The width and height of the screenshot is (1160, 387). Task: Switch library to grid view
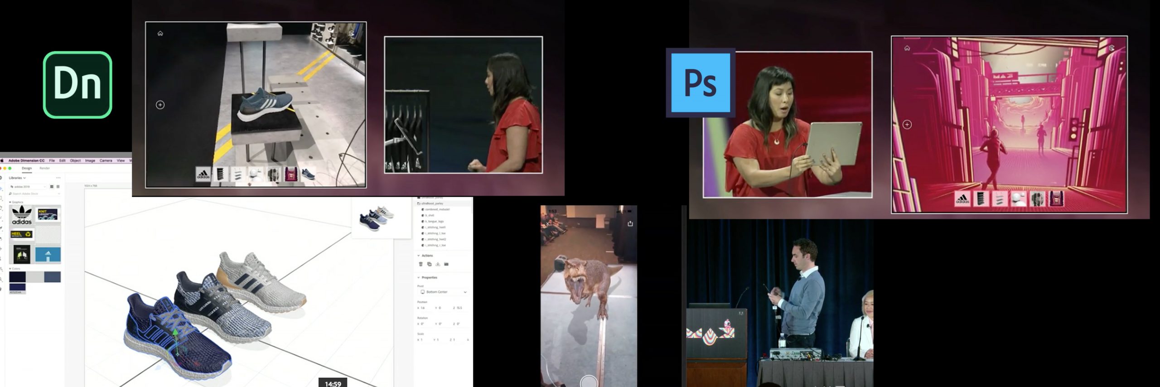pos(52,187)
